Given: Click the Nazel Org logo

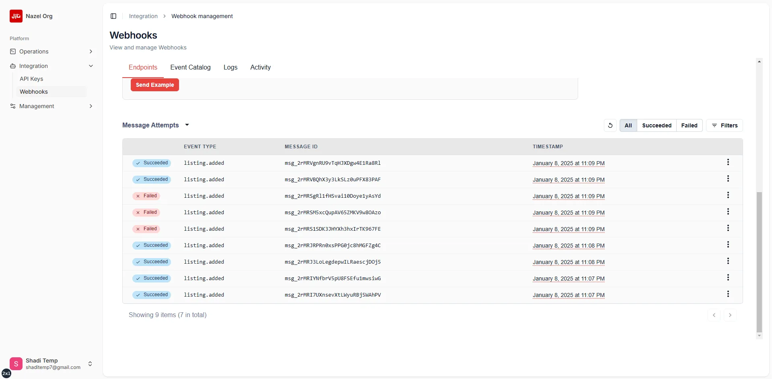Looking at the screenshot, I should point(16,16).
